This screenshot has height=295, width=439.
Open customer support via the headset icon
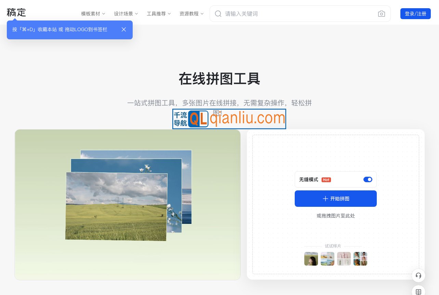(x=418, y=276)
